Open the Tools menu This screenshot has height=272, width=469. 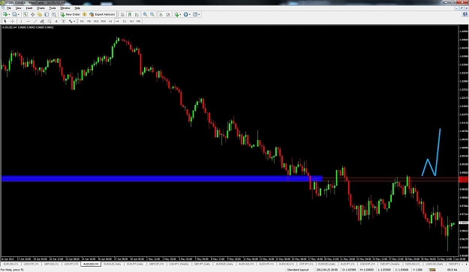click(x=53, y=8)
